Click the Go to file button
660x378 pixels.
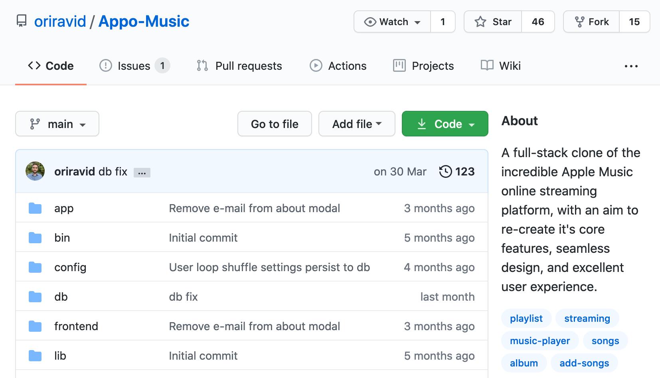pyautogui.click(x=275, y=124)
